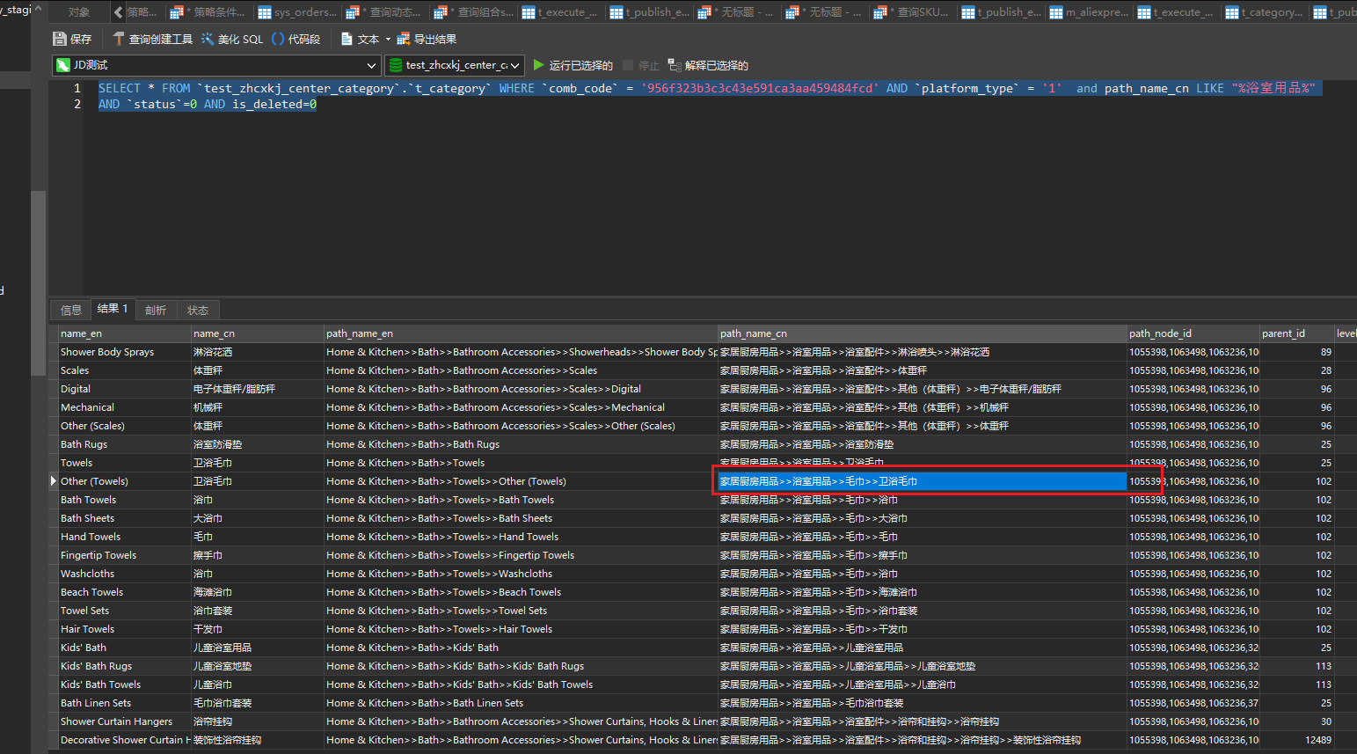This screenshot has width=1357, height=754.
Task: Open the 信息 info result tab
Action: click(71, 310)
